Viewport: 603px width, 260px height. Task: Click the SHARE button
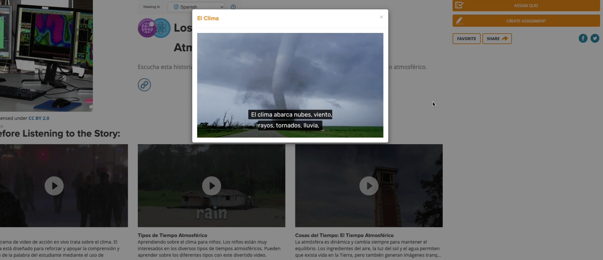pyautogui.click(x=497, y=39)
